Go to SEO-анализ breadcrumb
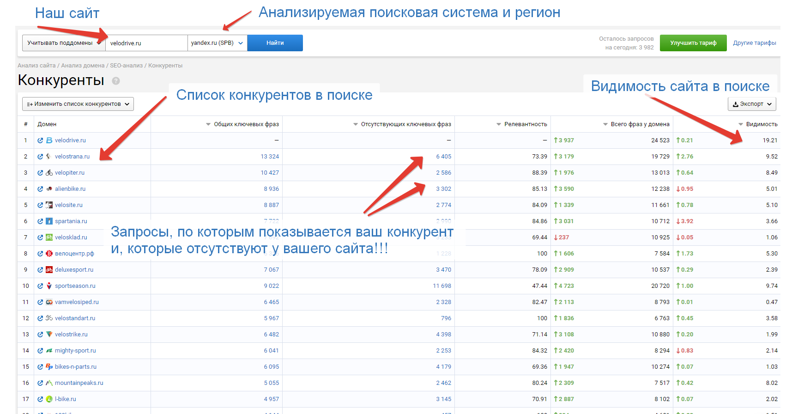Image resolution: width=804 pixels, height=414 pixels. (x=127, y=66)
